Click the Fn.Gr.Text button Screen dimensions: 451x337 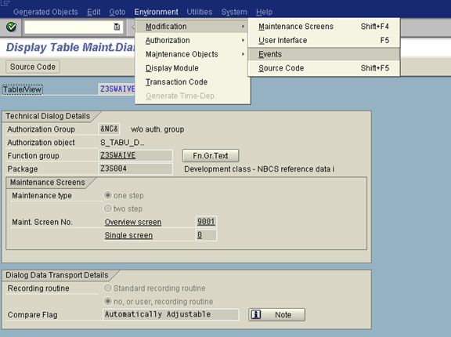(211, 156)
